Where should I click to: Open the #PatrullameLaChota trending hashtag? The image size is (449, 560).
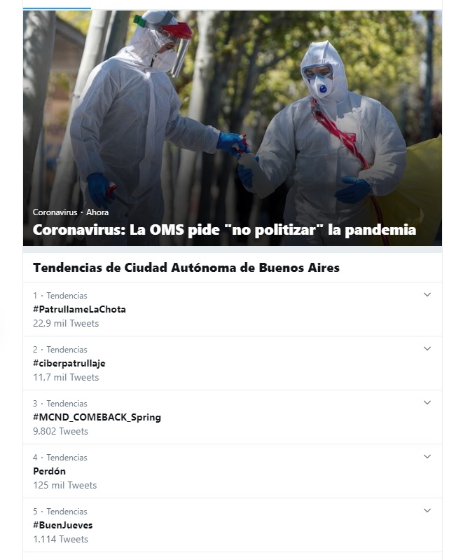[x=79, y=309]
